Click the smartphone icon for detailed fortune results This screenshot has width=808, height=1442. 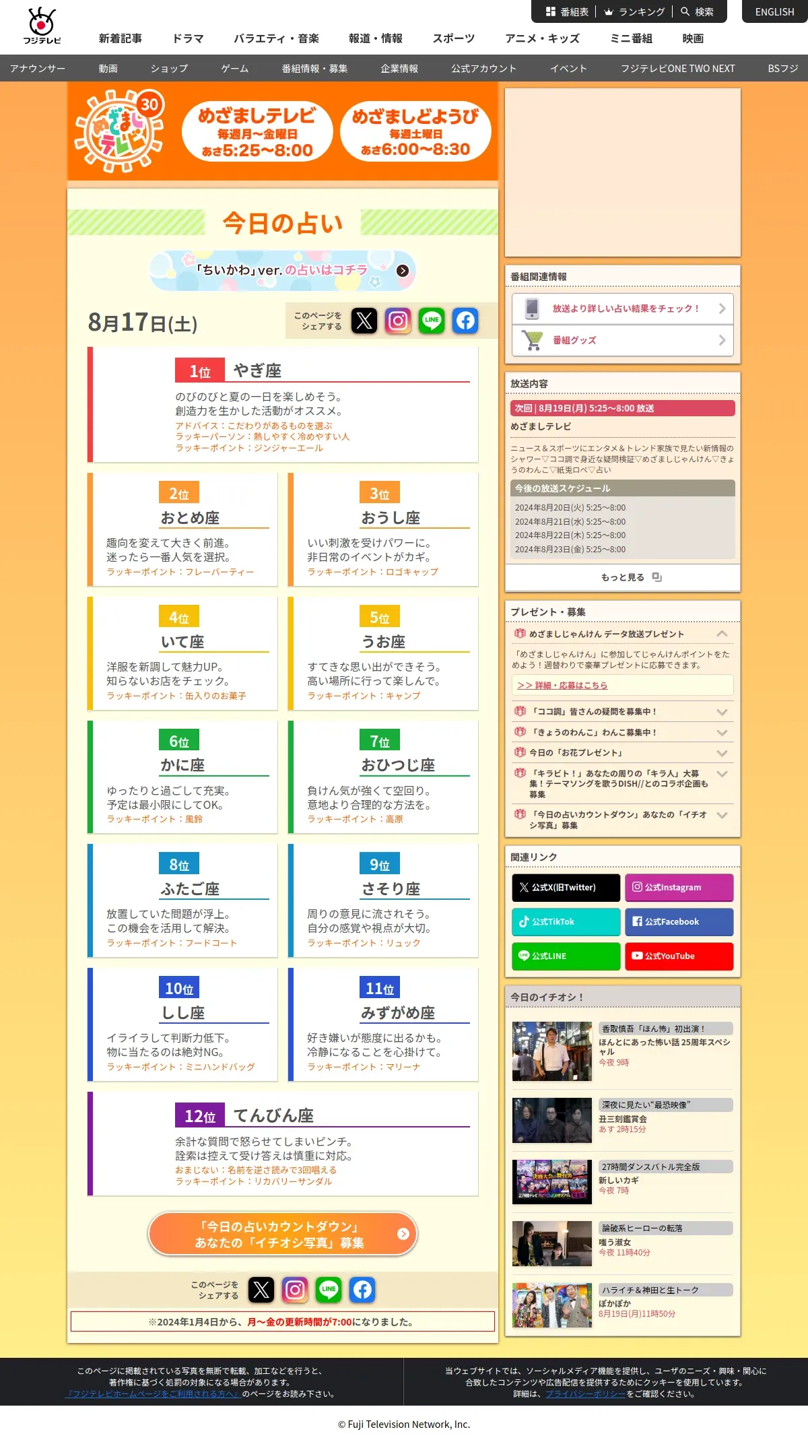point(532,308)
